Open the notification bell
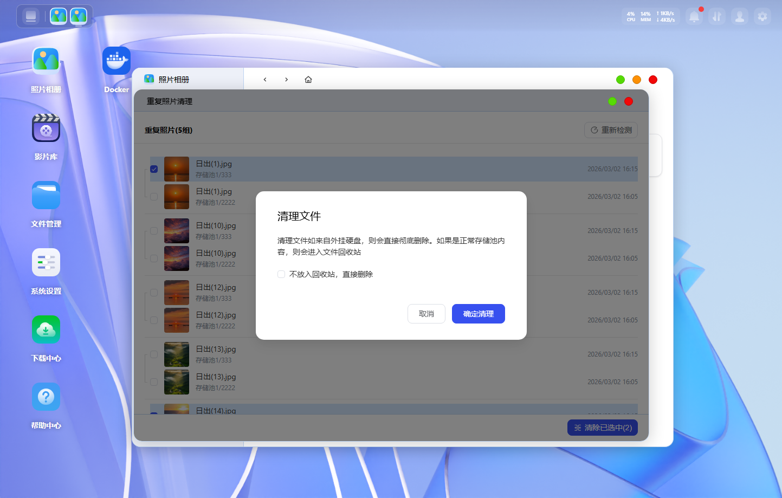This screenshot has height=498, width=782. [694, 17]
